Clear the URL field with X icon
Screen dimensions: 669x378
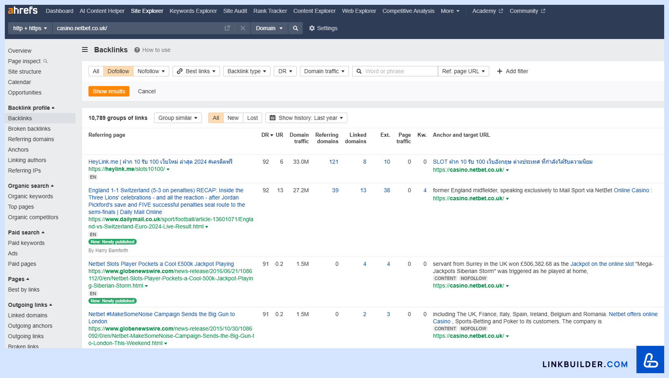tap(243, 28)
